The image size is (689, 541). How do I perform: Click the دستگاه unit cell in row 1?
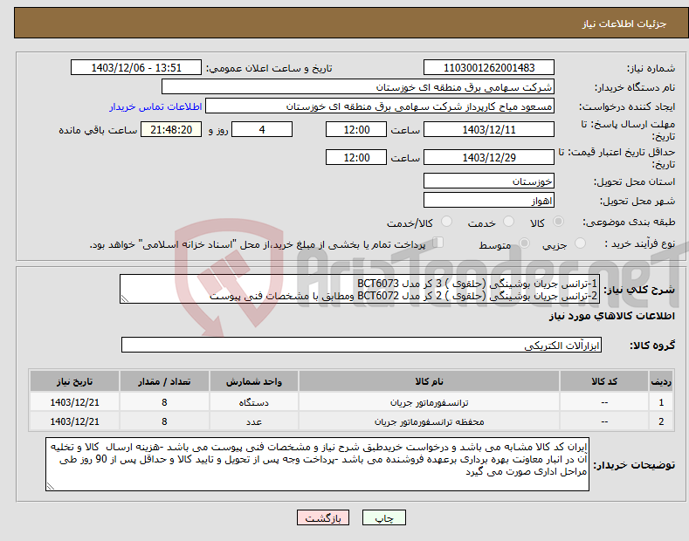[254, 402]
